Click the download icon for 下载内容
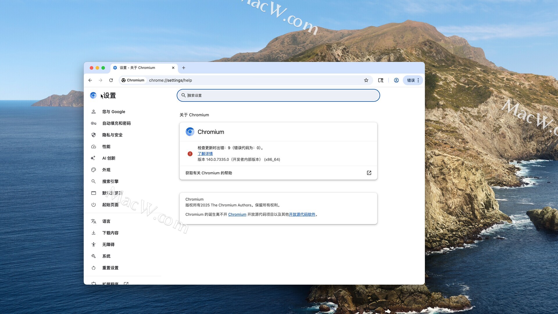The width and height of the screenshot is (558, 314). 94,233
